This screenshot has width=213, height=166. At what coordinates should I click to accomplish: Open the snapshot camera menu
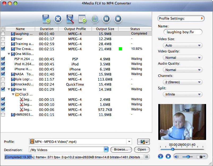(201, 157)
